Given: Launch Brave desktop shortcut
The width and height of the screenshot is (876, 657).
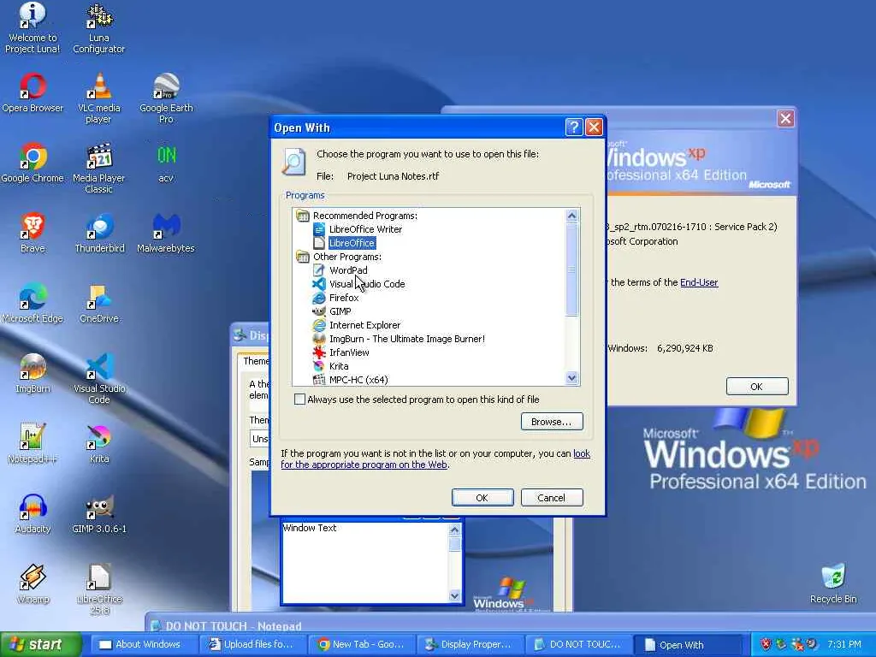Looking at the screenshot, I should 33,233.
